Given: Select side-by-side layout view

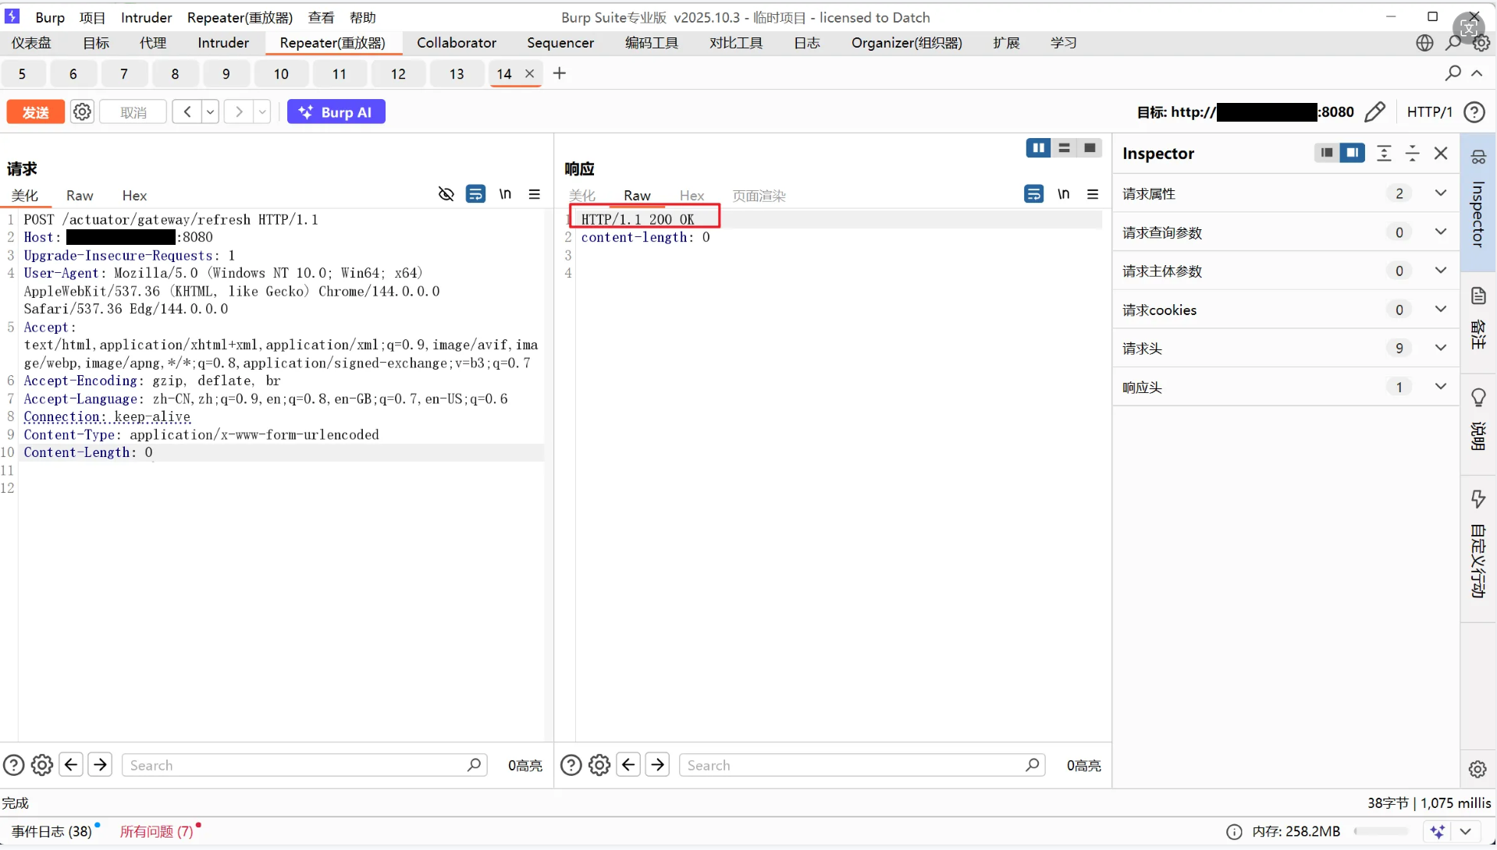Looking at the screenshot, I should click(1038, 148).
